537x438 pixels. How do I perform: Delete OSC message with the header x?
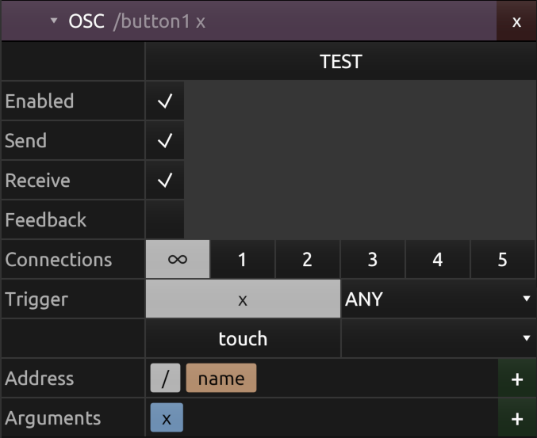click(516, 21)
